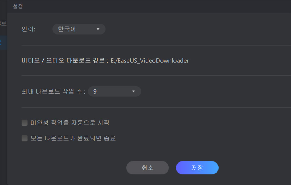Click the 모든 다운로드가 완료되면 종료 label text
The image size is (291, 185).
(x=73, y=138)
